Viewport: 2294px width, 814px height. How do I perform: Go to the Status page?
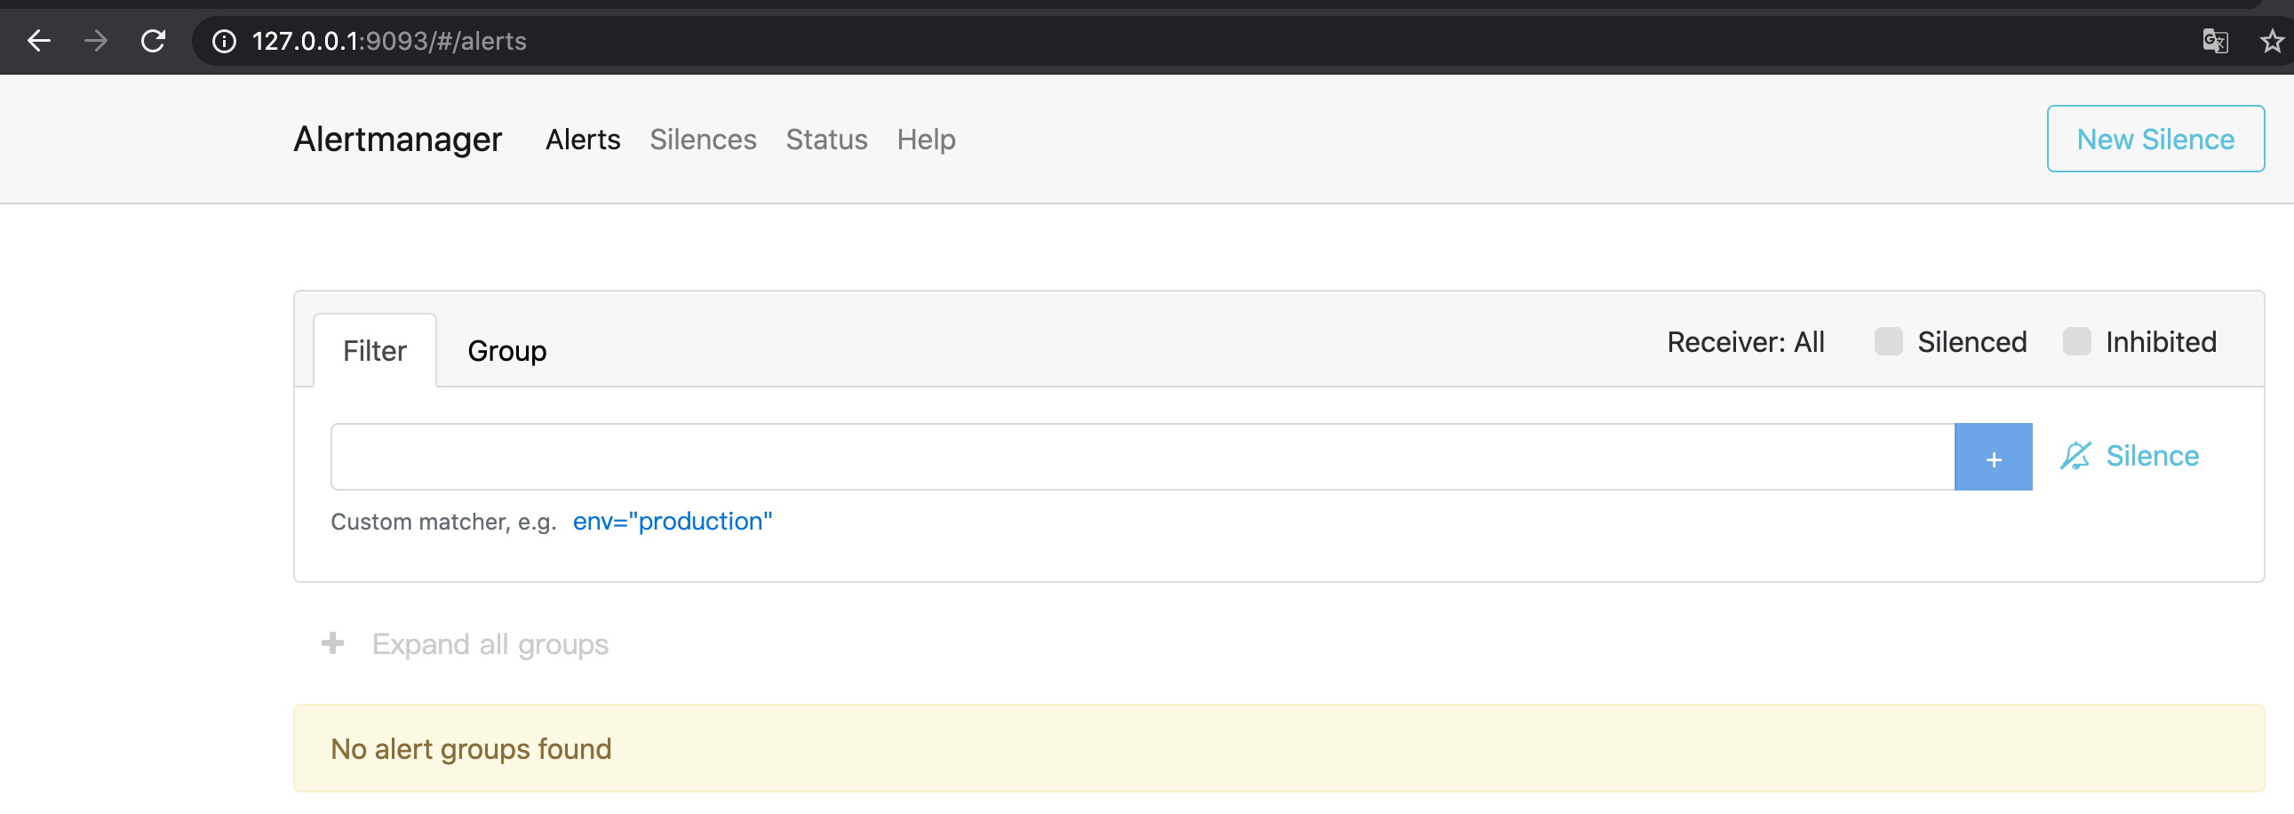(x=825, y=140)
